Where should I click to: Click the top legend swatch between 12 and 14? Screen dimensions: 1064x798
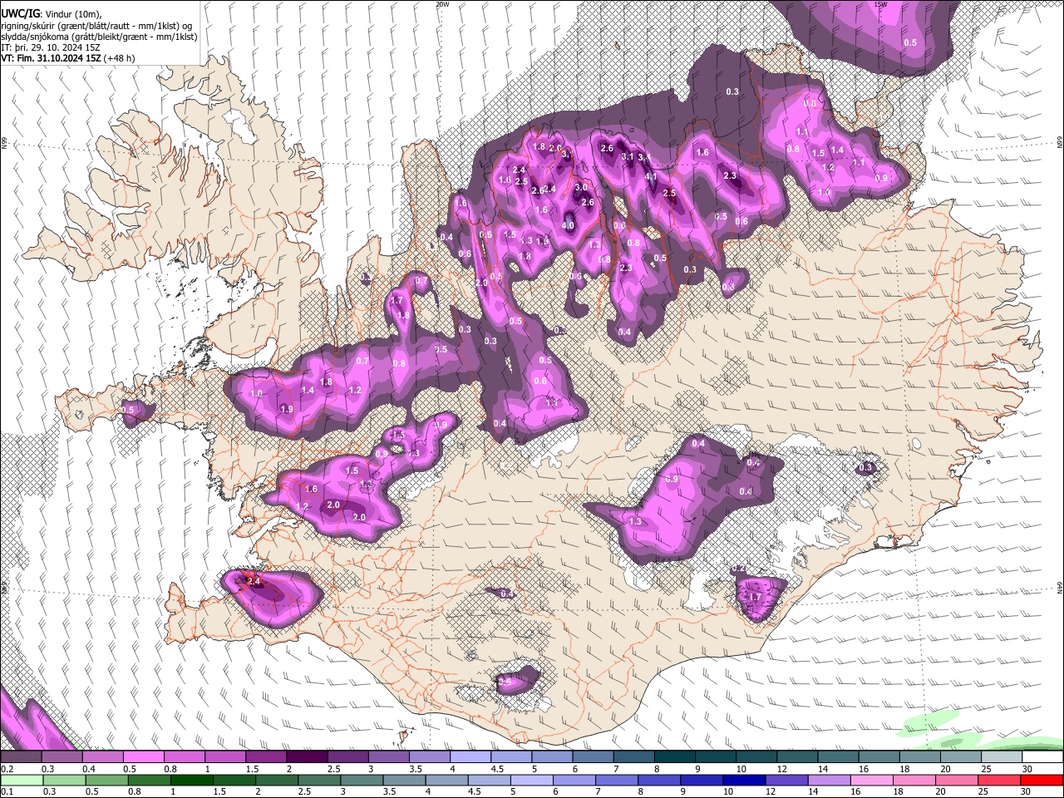797,757
